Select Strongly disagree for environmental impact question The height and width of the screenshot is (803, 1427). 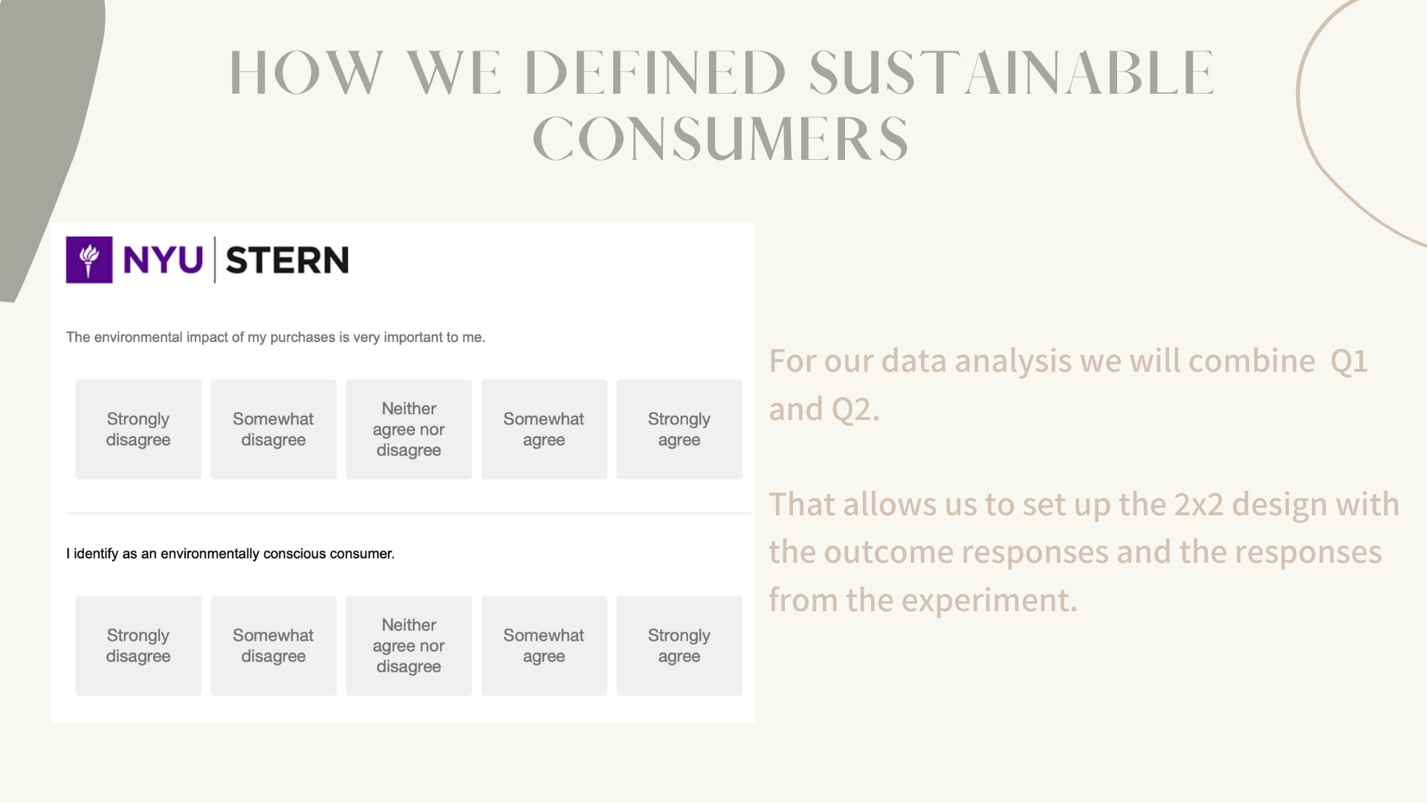tap(138, 429)
